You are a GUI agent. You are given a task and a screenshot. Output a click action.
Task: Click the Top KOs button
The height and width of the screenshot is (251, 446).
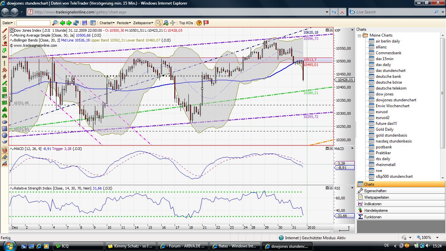pyautogui.click(x=186, y=23)
